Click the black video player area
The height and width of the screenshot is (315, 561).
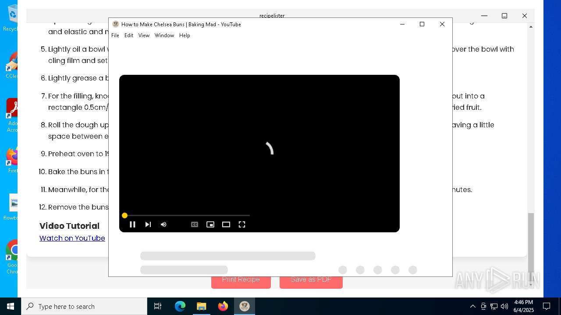pos(259,153)
